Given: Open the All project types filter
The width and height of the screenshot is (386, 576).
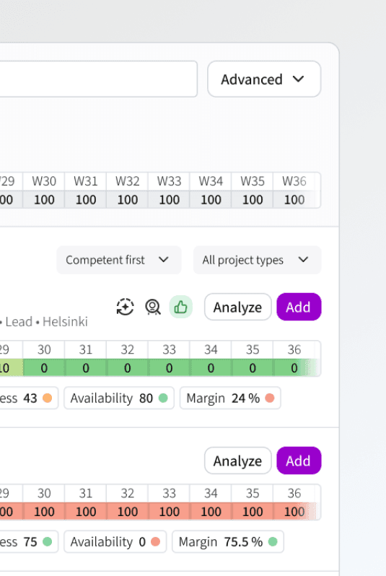Looking at the screenshot, I should (x=257, y=260).
